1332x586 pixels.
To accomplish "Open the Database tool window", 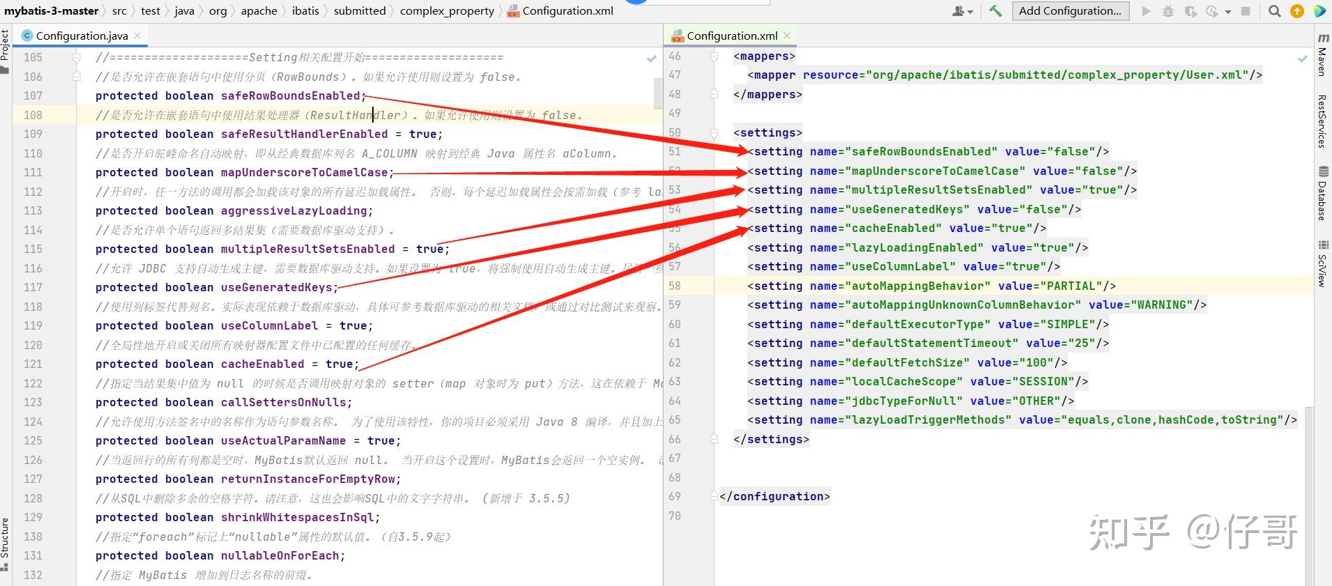I will pos(1322,194).
